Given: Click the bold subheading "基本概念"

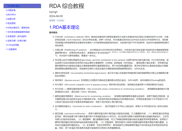Looking at the screenshot, I should (53, 33).
